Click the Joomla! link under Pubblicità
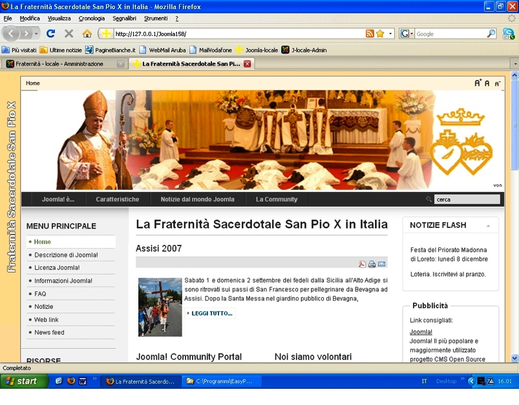The image size is (519, 405). tap(421, 332)
